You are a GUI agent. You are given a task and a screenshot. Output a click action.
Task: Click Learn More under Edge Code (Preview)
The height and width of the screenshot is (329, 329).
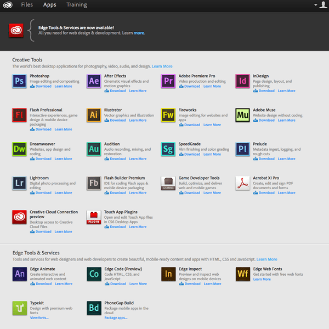[x=138, y=284]
